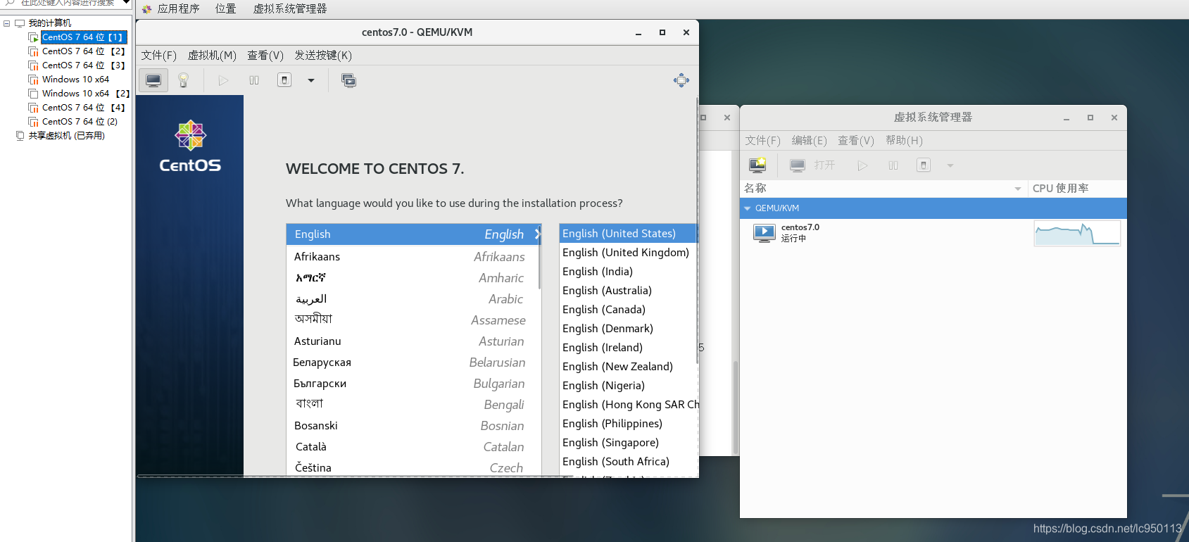This screenshot has width=1189, height=542.
Task: Open 发送按键(K) menu
Action: (323, 55)
